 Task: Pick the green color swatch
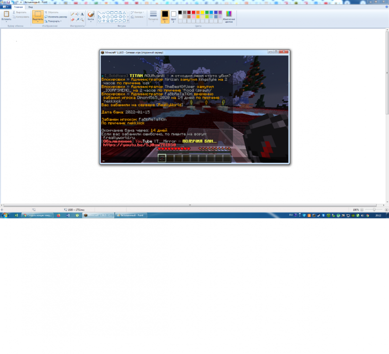point(207,12)
